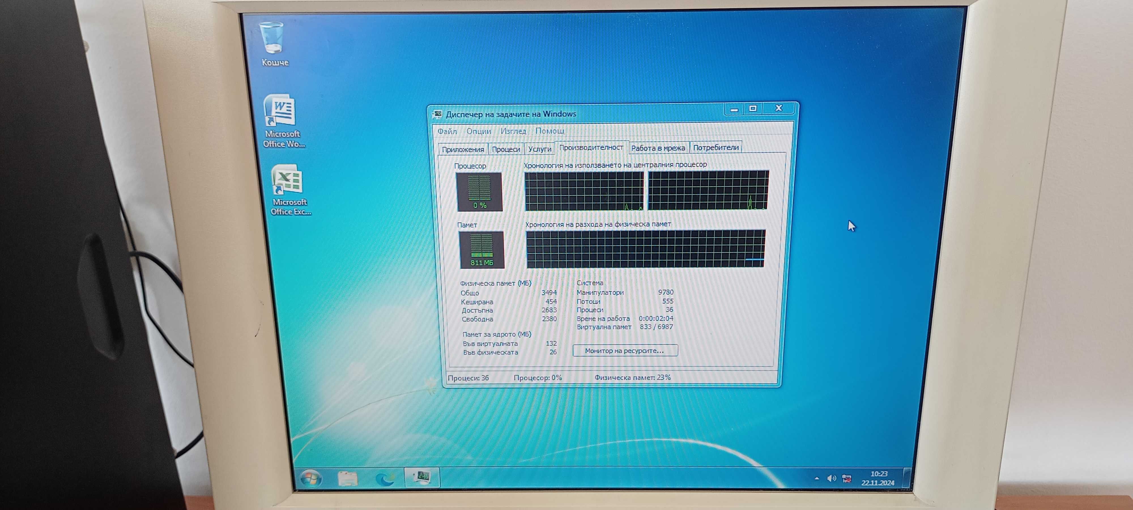Click status bar text Физическа памет: 23%
The width and height of the screenshot is (1133, 510).
tap(632, 378)
